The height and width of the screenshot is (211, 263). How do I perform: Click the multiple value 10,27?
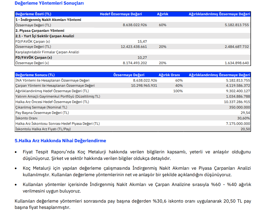[x=142, y=58]
